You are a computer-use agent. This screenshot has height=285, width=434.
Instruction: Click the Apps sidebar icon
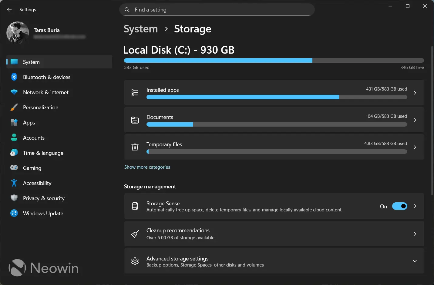pos(14,123)
